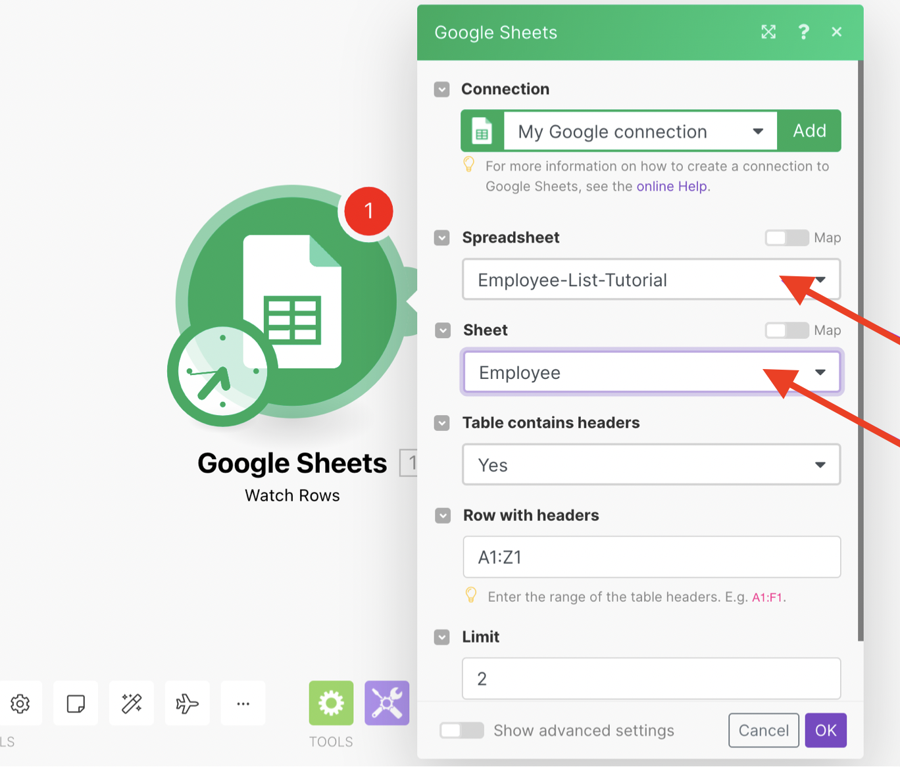Open the Employee-List-Tutorial spreadsheet dropdown
Image resolution: width=900 pixels, height=767 pixels.
pyautogui.click(x=651, y=280)
